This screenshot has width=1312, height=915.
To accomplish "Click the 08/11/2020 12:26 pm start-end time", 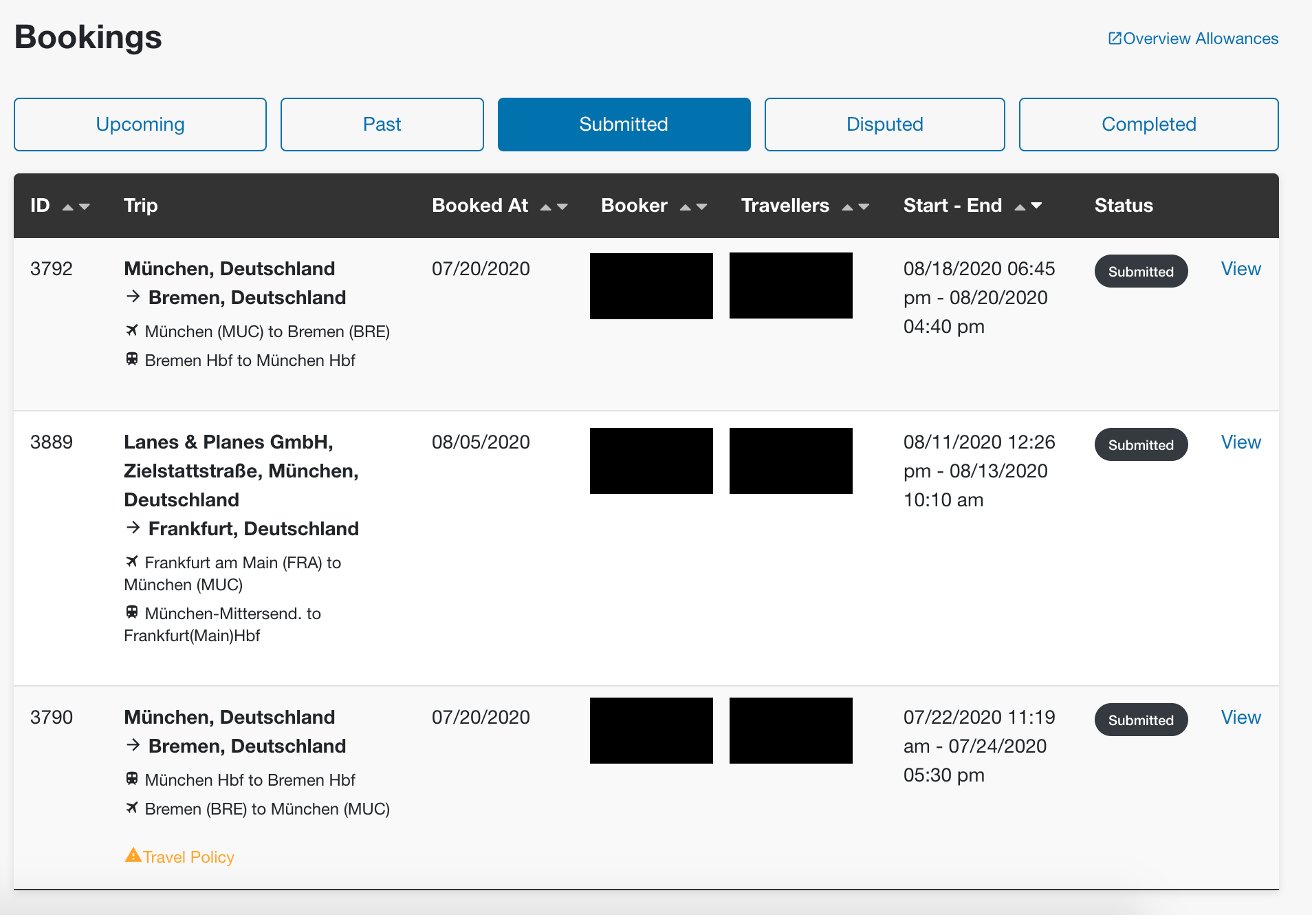I will [979, 471].
